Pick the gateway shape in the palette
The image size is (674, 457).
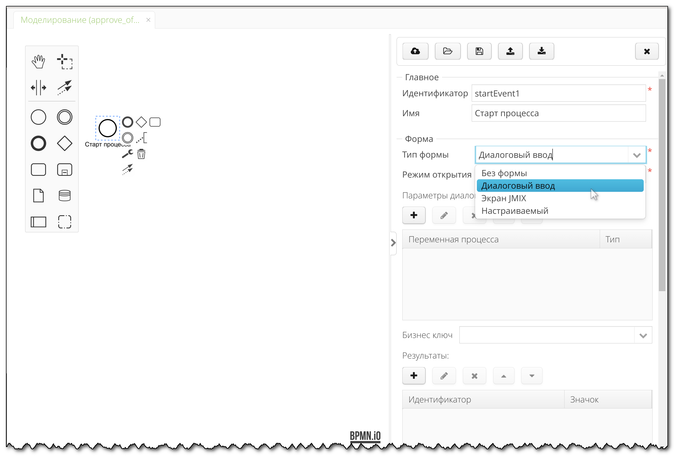click(64, 143)
